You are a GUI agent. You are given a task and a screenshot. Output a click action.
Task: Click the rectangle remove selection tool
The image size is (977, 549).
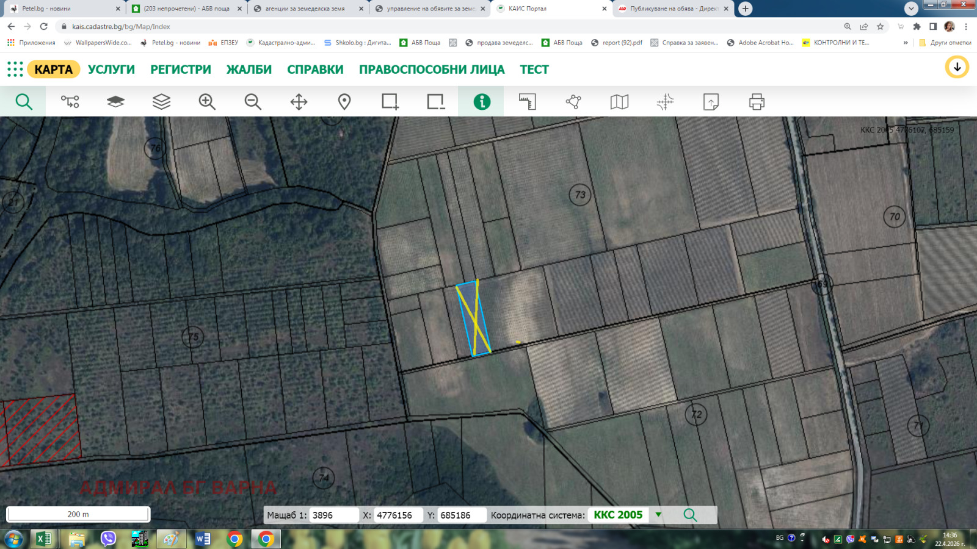436,101
